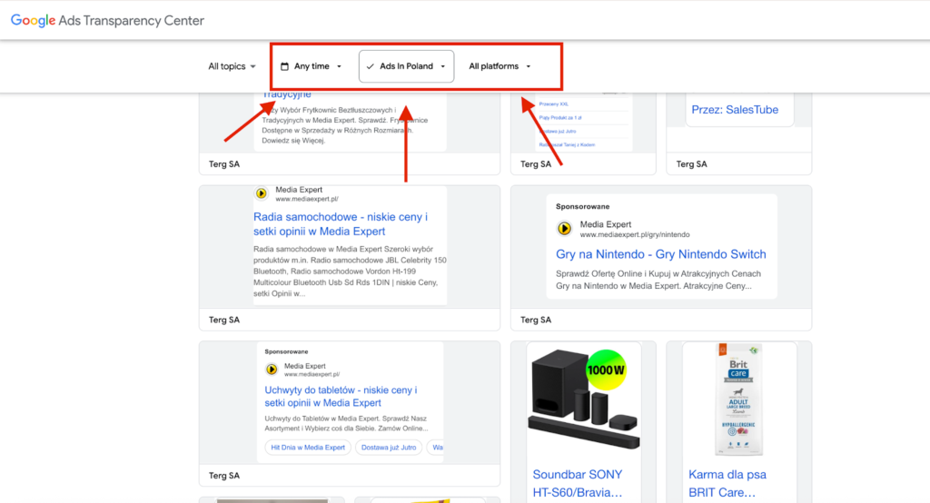The height and width of the screenshot is (503, 930).
Task: Open the All topics filter dropdown
Action: (x=232, y=66)
